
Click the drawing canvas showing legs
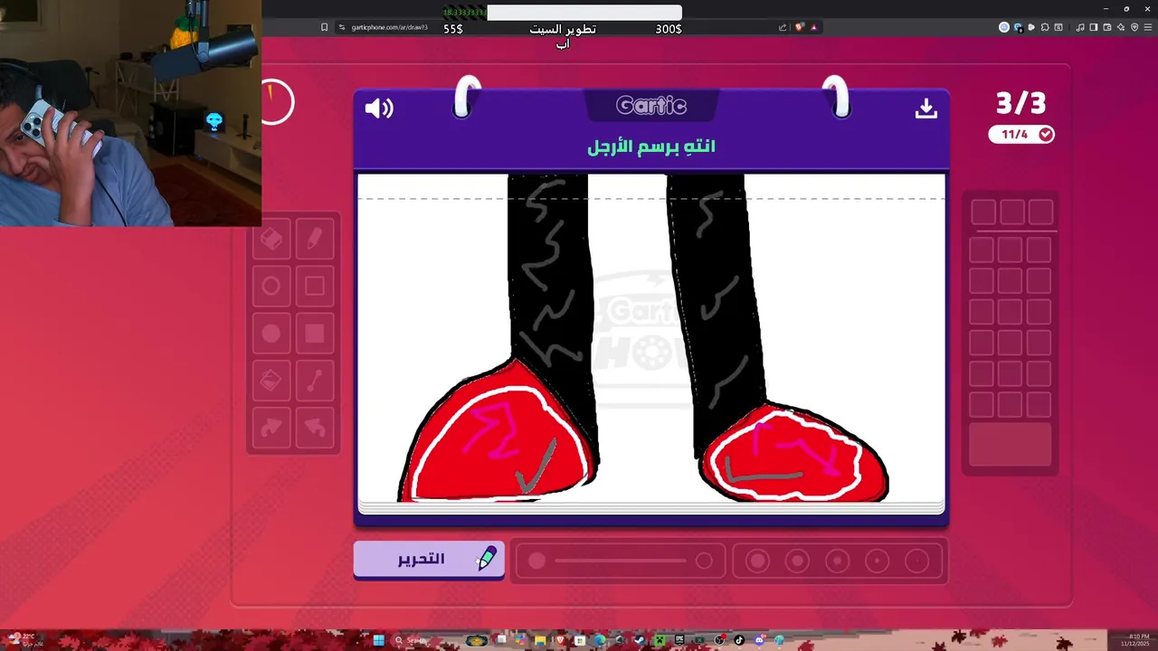coord(651,339)
